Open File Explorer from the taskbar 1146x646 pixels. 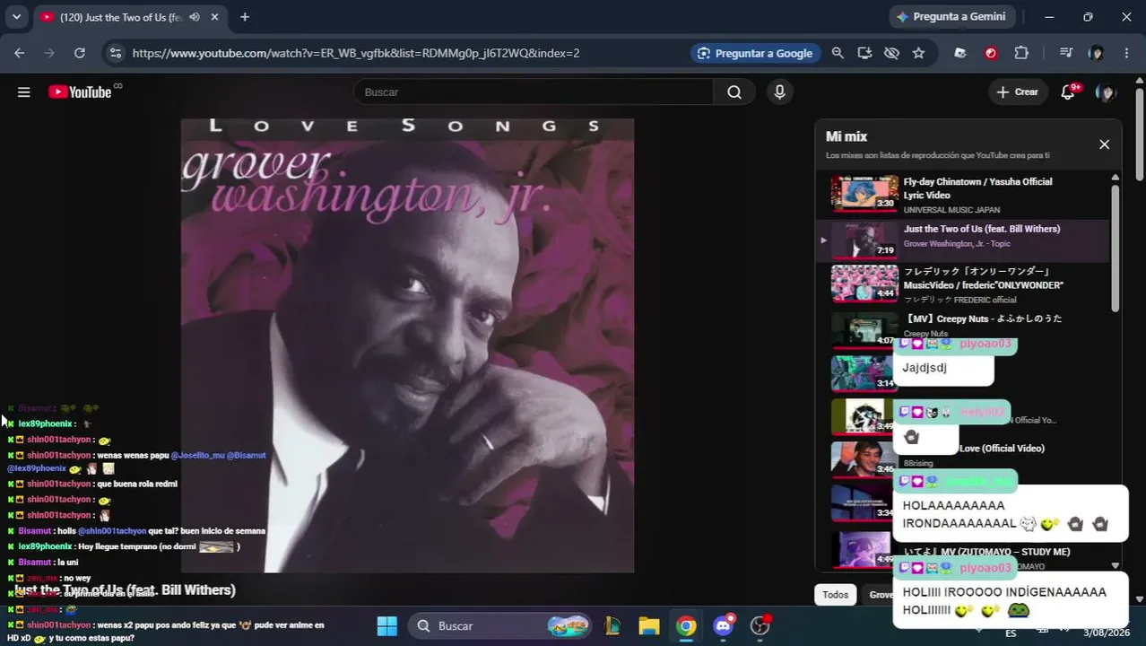tap(649, 625)
